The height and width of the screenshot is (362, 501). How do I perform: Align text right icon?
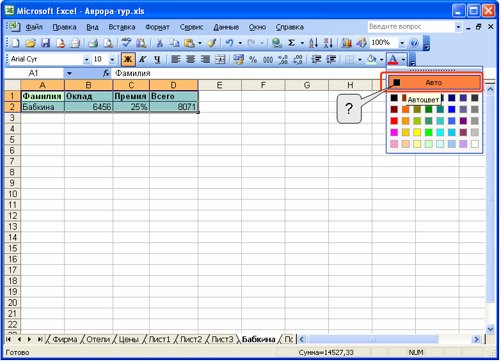click(x=205, y=59)
